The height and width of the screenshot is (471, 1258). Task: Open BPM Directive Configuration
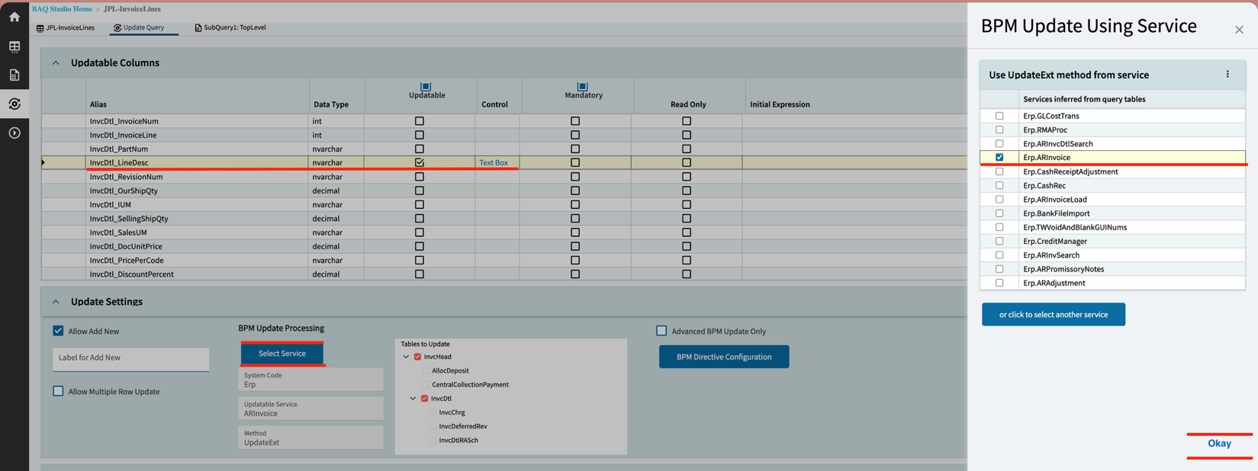pyautogui.click(x=724, y=357)
